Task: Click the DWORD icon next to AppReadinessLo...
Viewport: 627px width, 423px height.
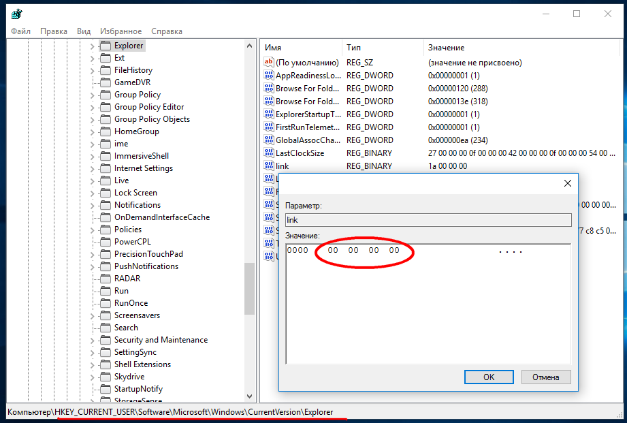Action: point(269,75)
